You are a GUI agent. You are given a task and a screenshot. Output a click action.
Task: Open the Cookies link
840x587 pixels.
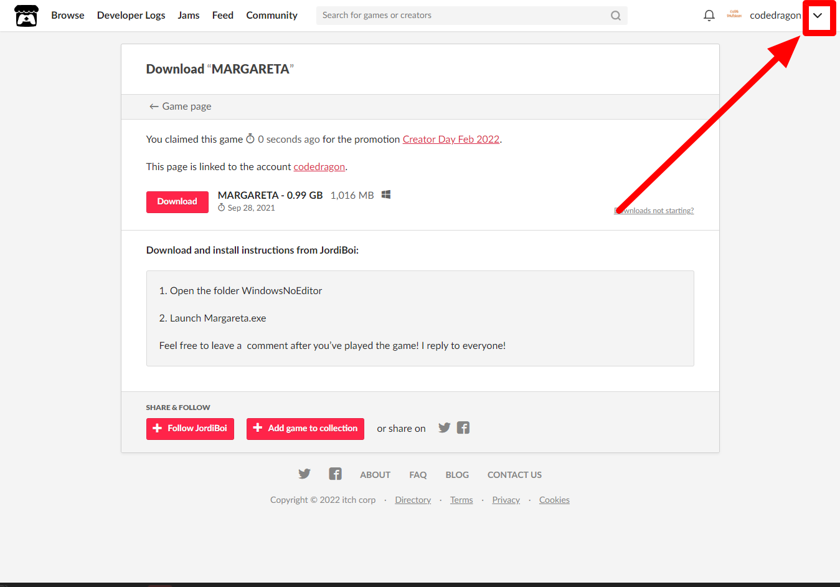point(554,500)
